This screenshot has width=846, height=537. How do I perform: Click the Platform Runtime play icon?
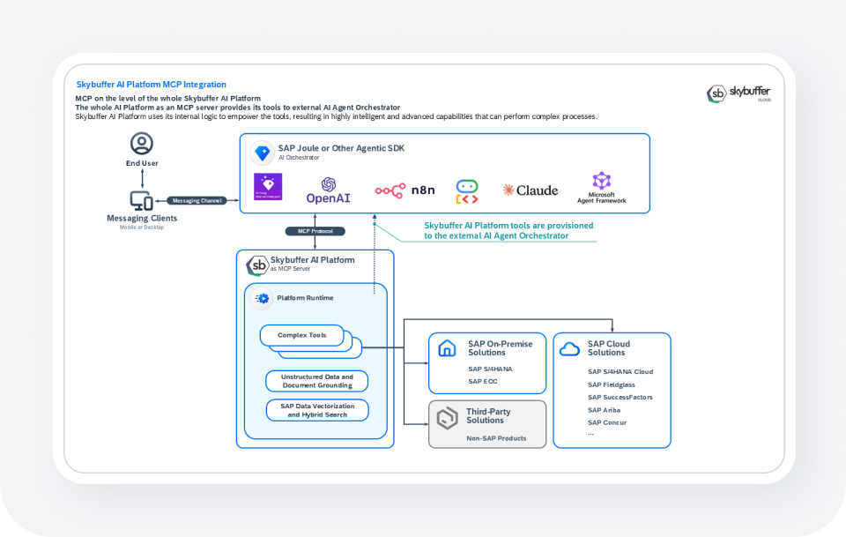pos(262,299)
